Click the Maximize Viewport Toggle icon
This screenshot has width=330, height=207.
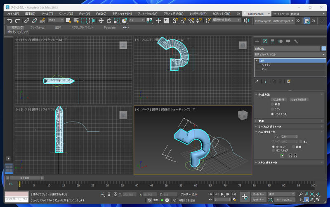point(318,200)
